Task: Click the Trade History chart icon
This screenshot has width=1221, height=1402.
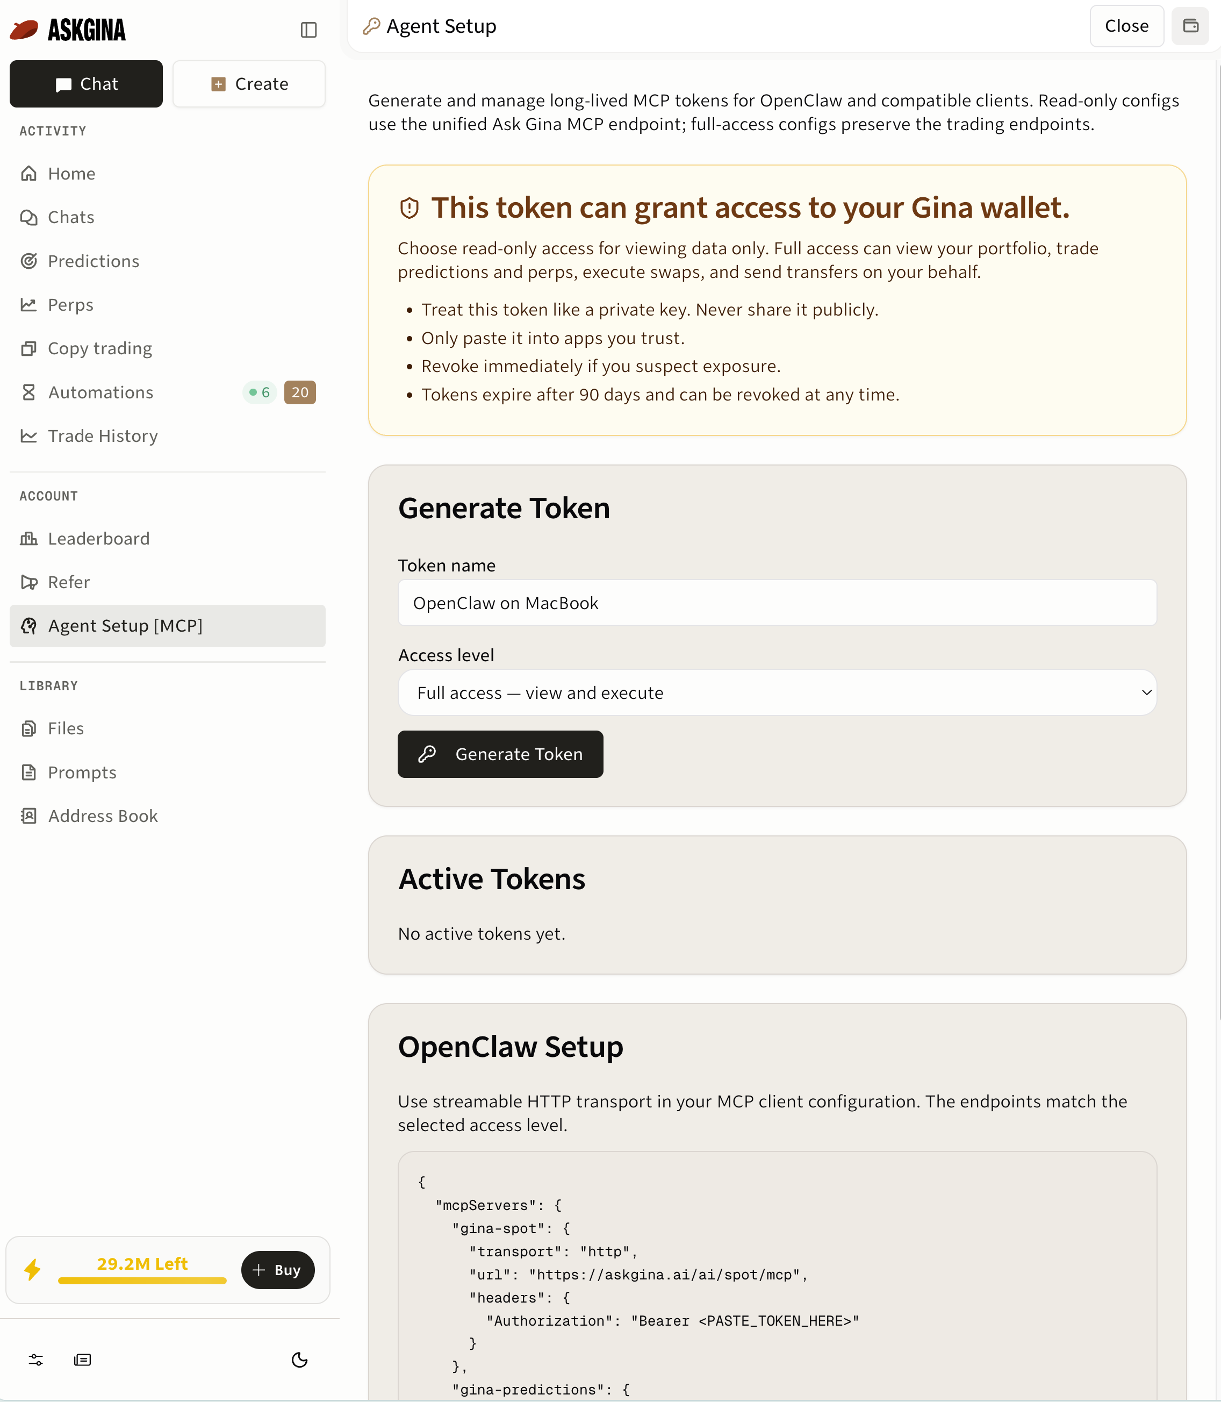Action: [x=28, y=435]
